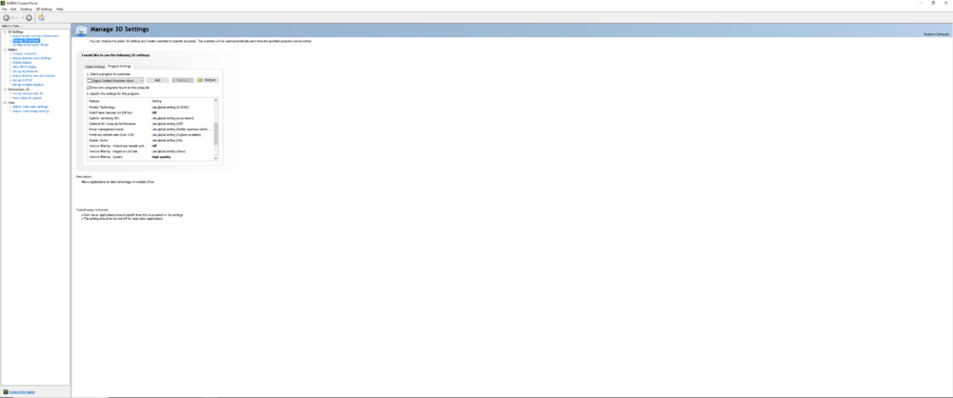Viewport: 953px width, 398px height.
Task: Select the Monitor Technology setting row
Action: 151,107
